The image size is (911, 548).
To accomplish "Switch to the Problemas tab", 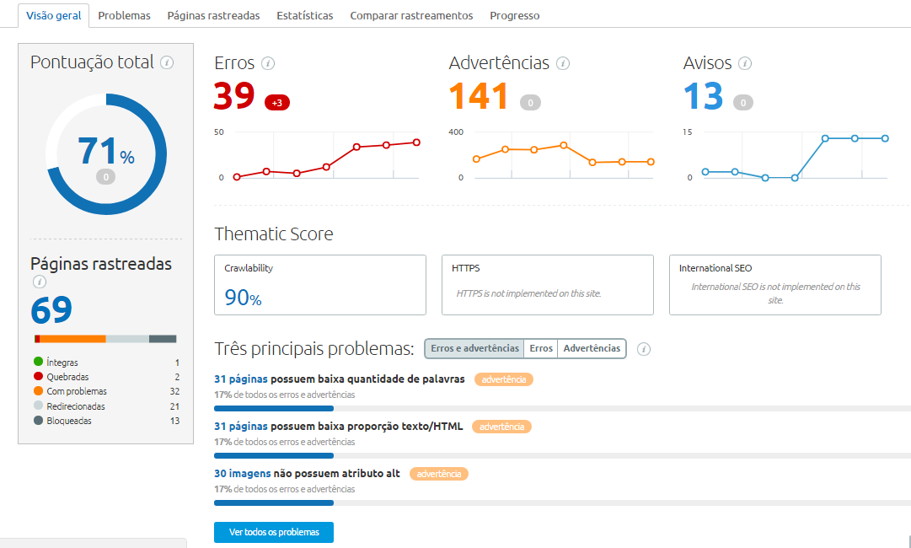I will (x=124, y=16).
